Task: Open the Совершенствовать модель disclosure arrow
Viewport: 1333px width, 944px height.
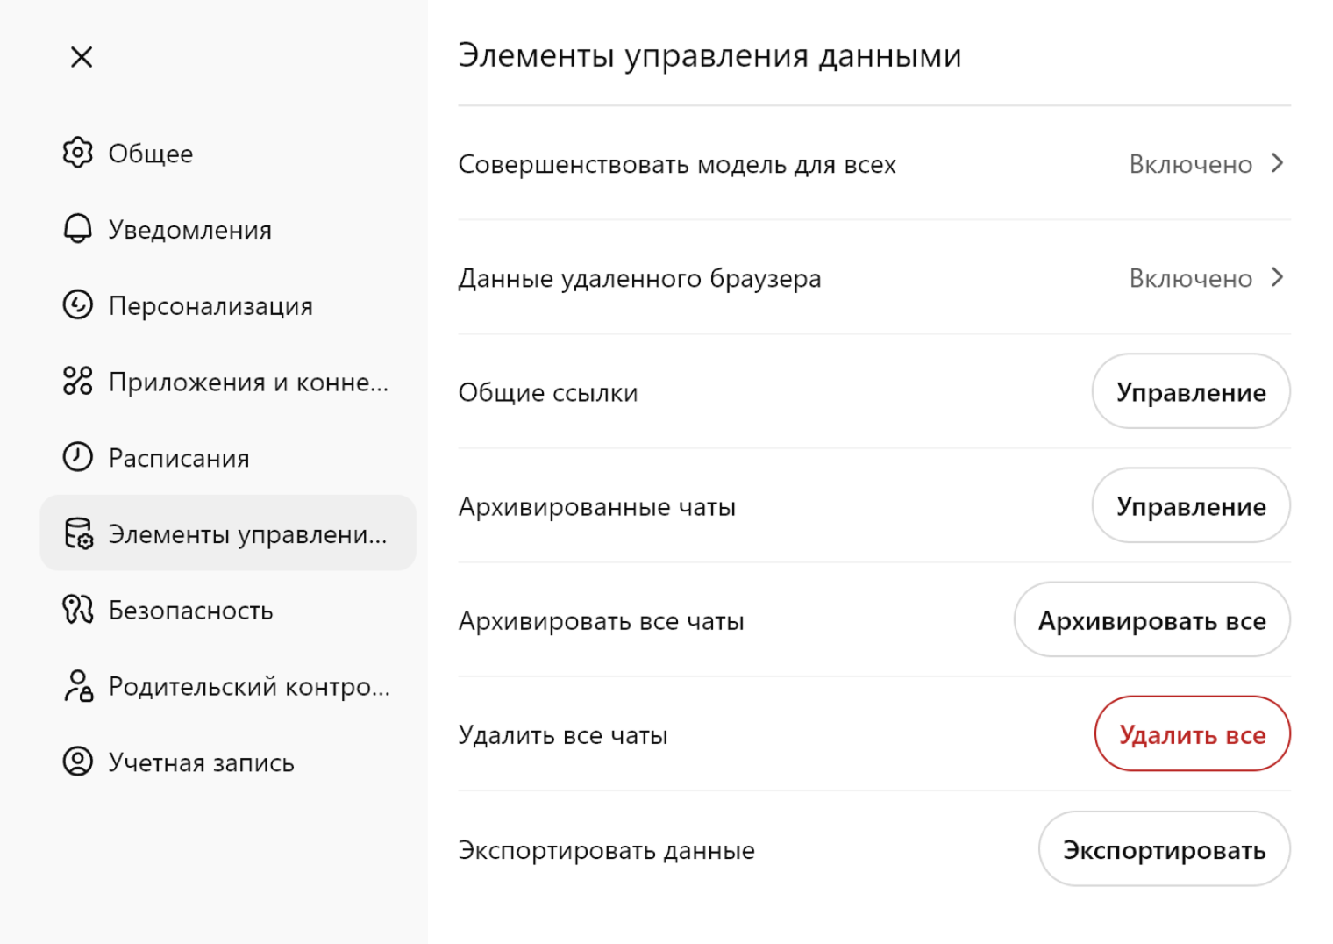Action: [1278, 163]
